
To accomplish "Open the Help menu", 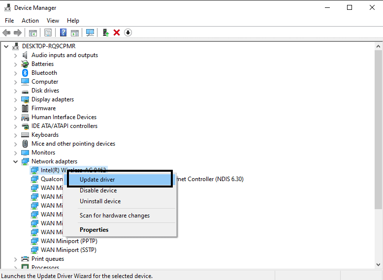I will (x=73, y=21).
